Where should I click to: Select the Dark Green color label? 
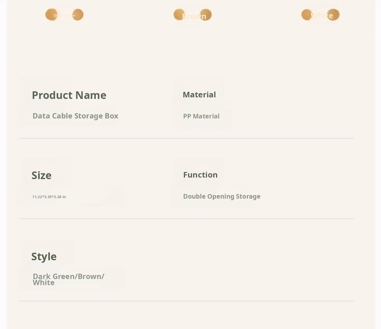click(x=65, y=15)
